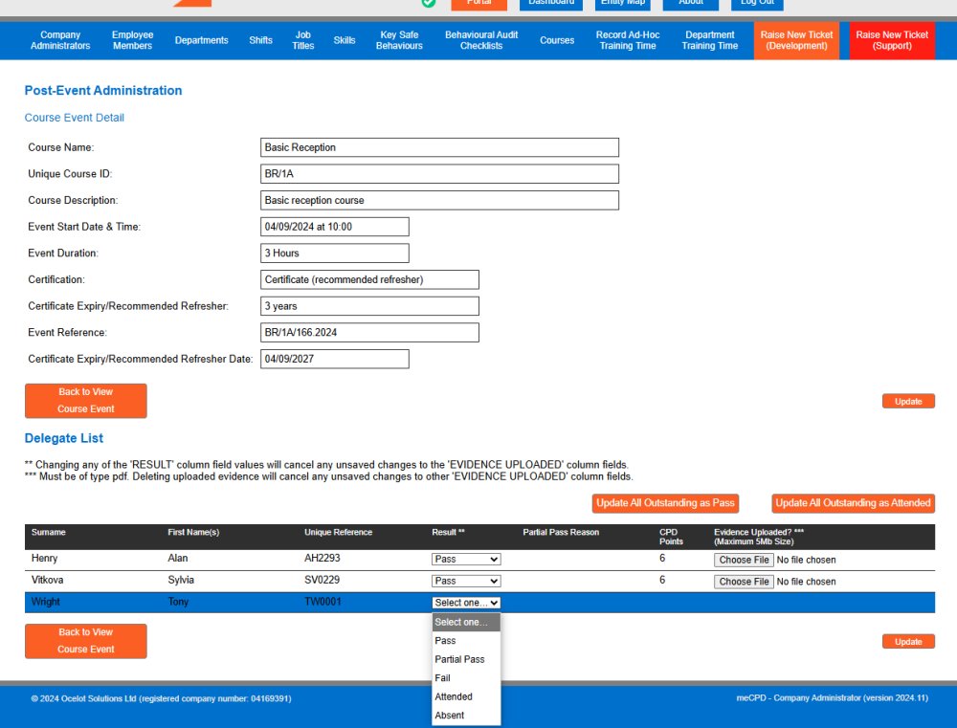Screen dimensions: 957x728
Task: Go to the Employee Members page
Action: click(x=132, y=40)
